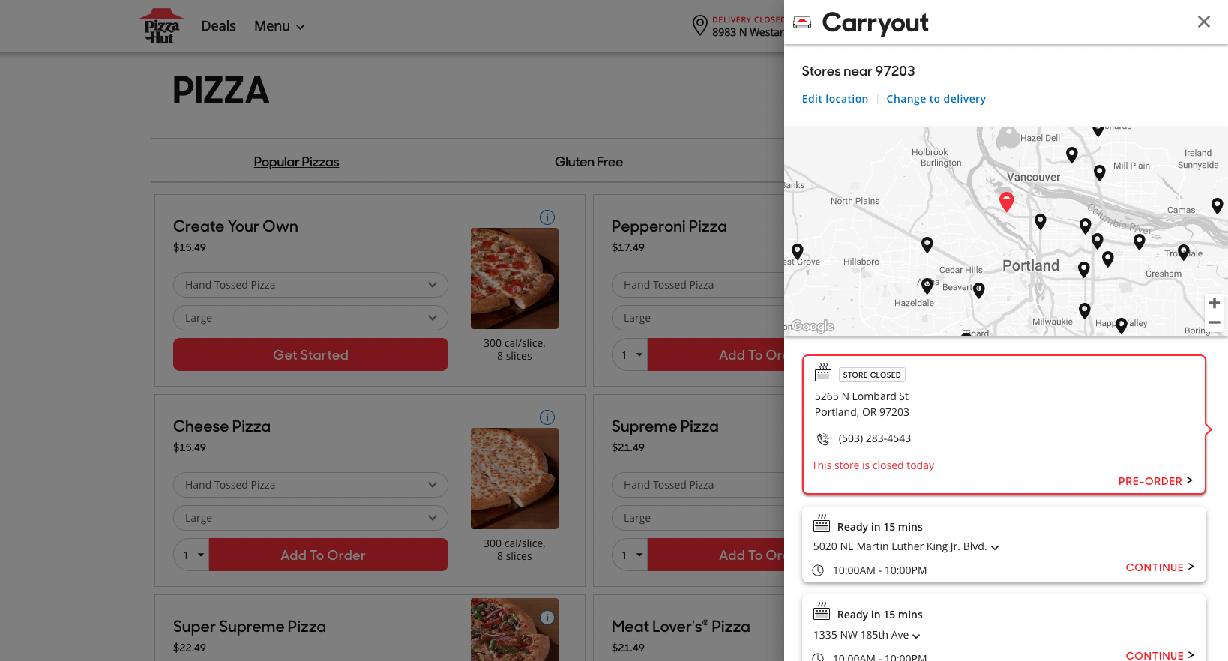The height and width of the screenshot is (661, 1228).
Task: Open Create Your Own crust type dropdown
Action: pos(310,285)
